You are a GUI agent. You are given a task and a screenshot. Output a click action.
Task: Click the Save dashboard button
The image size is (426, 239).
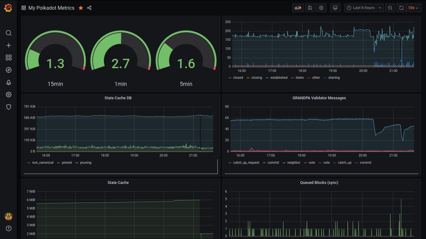pyautogui.click(x=310, y=8)
